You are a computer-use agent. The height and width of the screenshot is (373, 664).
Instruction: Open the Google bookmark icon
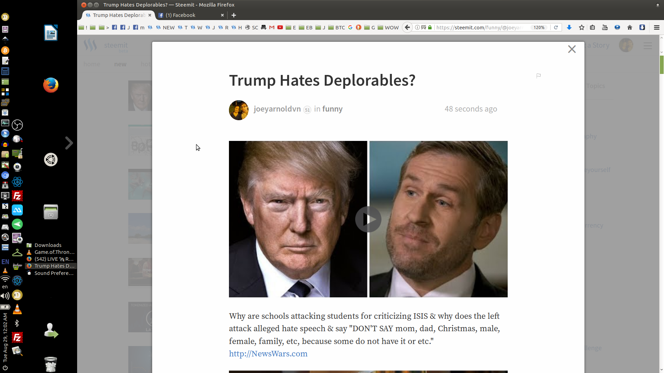[350, 27]
